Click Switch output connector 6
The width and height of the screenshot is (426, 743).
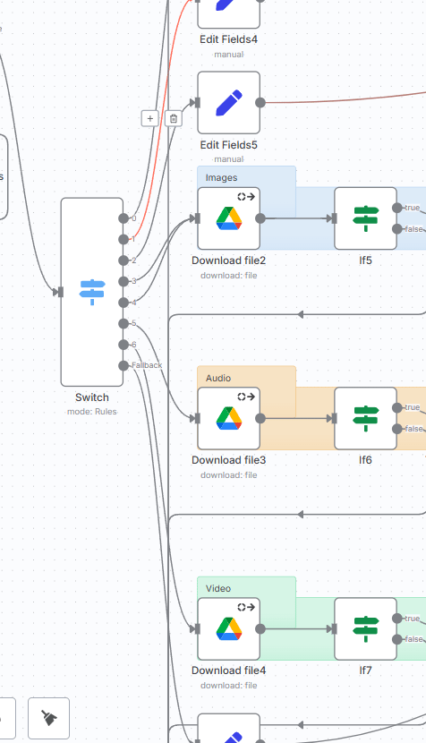(x=124, y=345)
